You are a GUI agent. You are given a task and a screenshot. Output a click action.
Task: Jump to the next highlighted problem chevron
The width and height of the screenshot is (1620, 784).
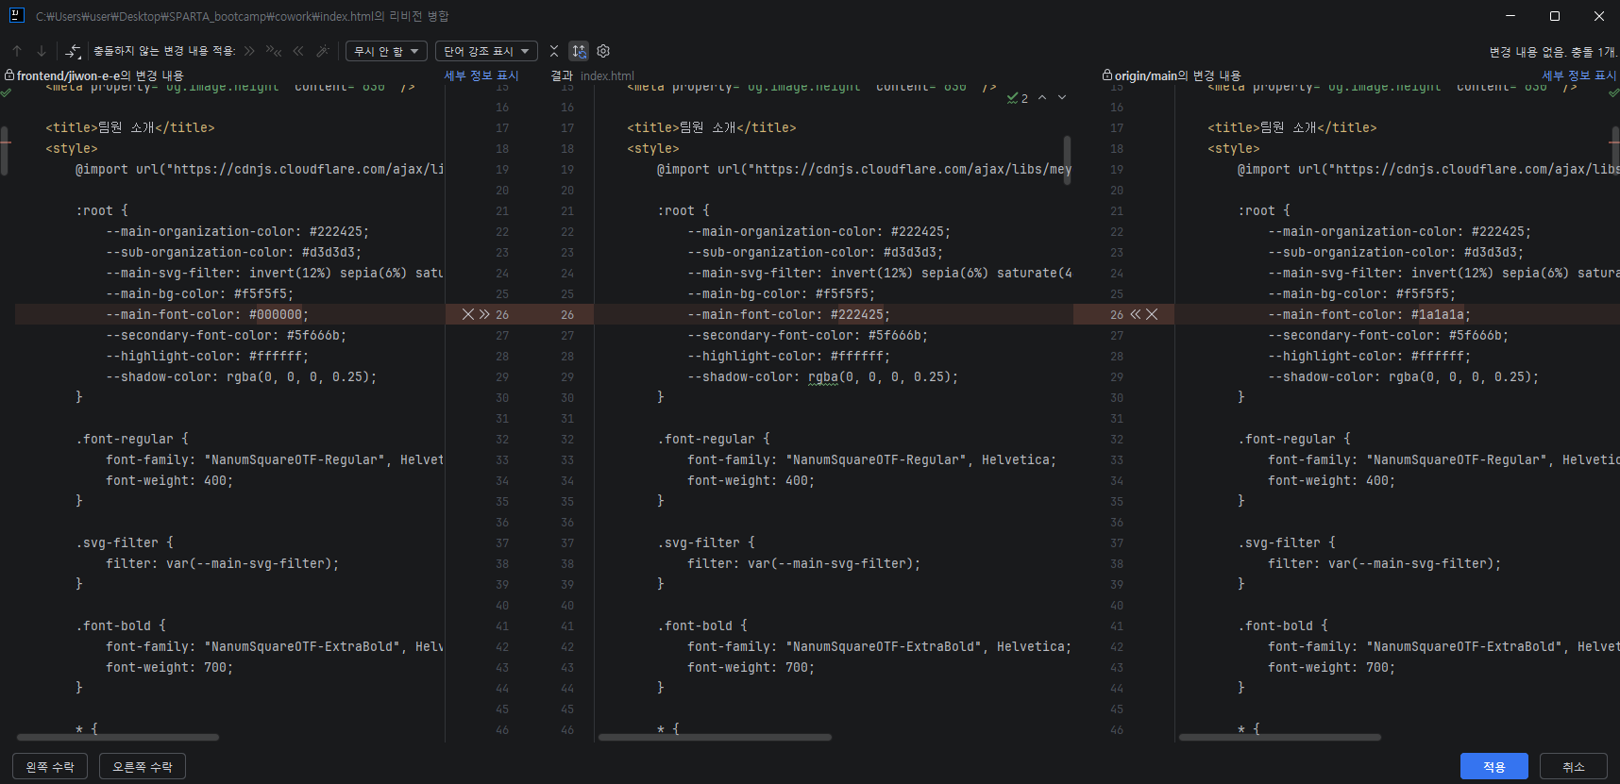[x=1062, y=98]
